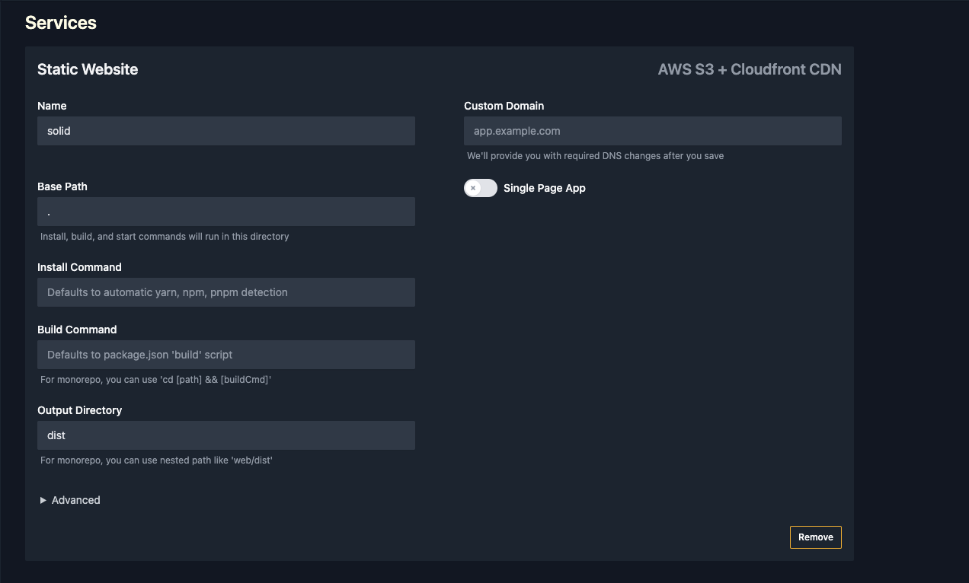
Task: Click the Build Command input field
Action: [225, 355]
